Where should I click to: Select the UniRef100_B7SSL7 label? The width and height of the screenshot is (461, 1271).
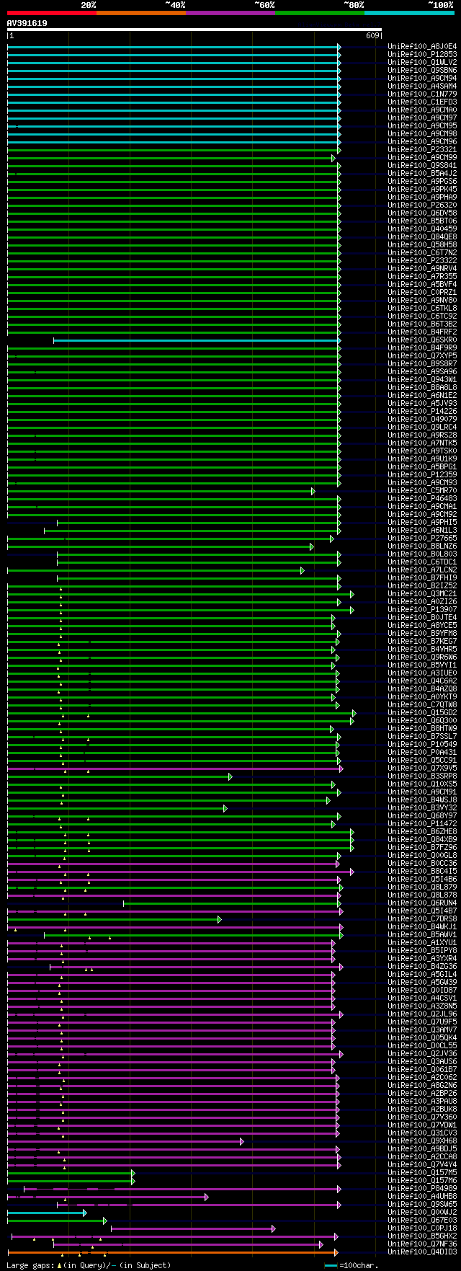(x=422, y=736)
